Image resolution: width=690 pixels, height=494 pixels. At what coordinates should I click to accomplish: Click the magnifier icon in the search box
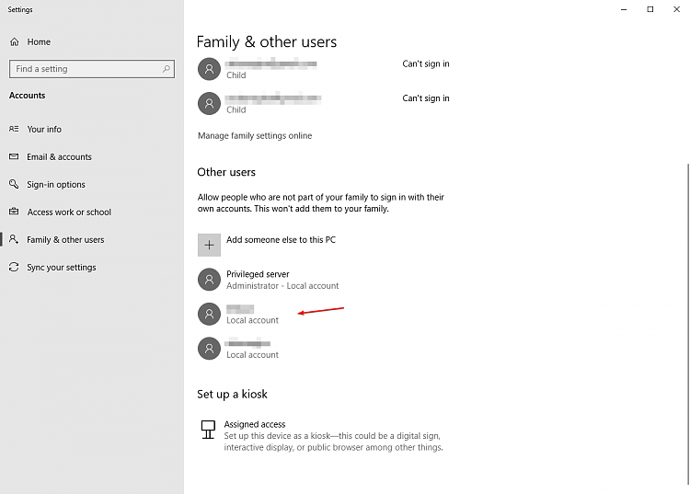coord(166,69)
